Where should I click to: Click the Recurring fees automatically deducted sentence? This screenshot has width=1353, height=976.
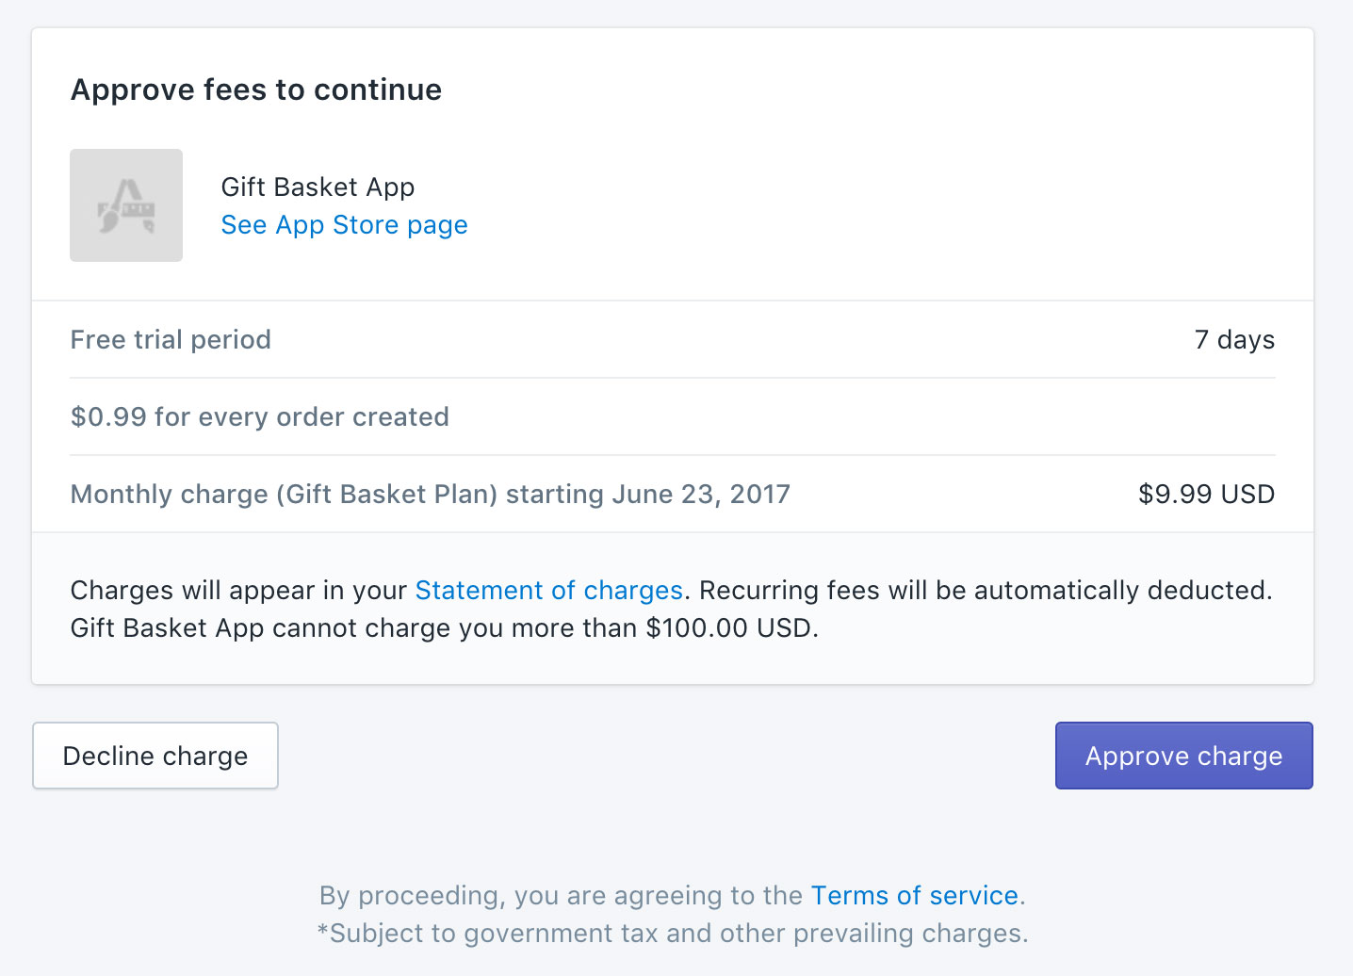[x=986, y=591]
